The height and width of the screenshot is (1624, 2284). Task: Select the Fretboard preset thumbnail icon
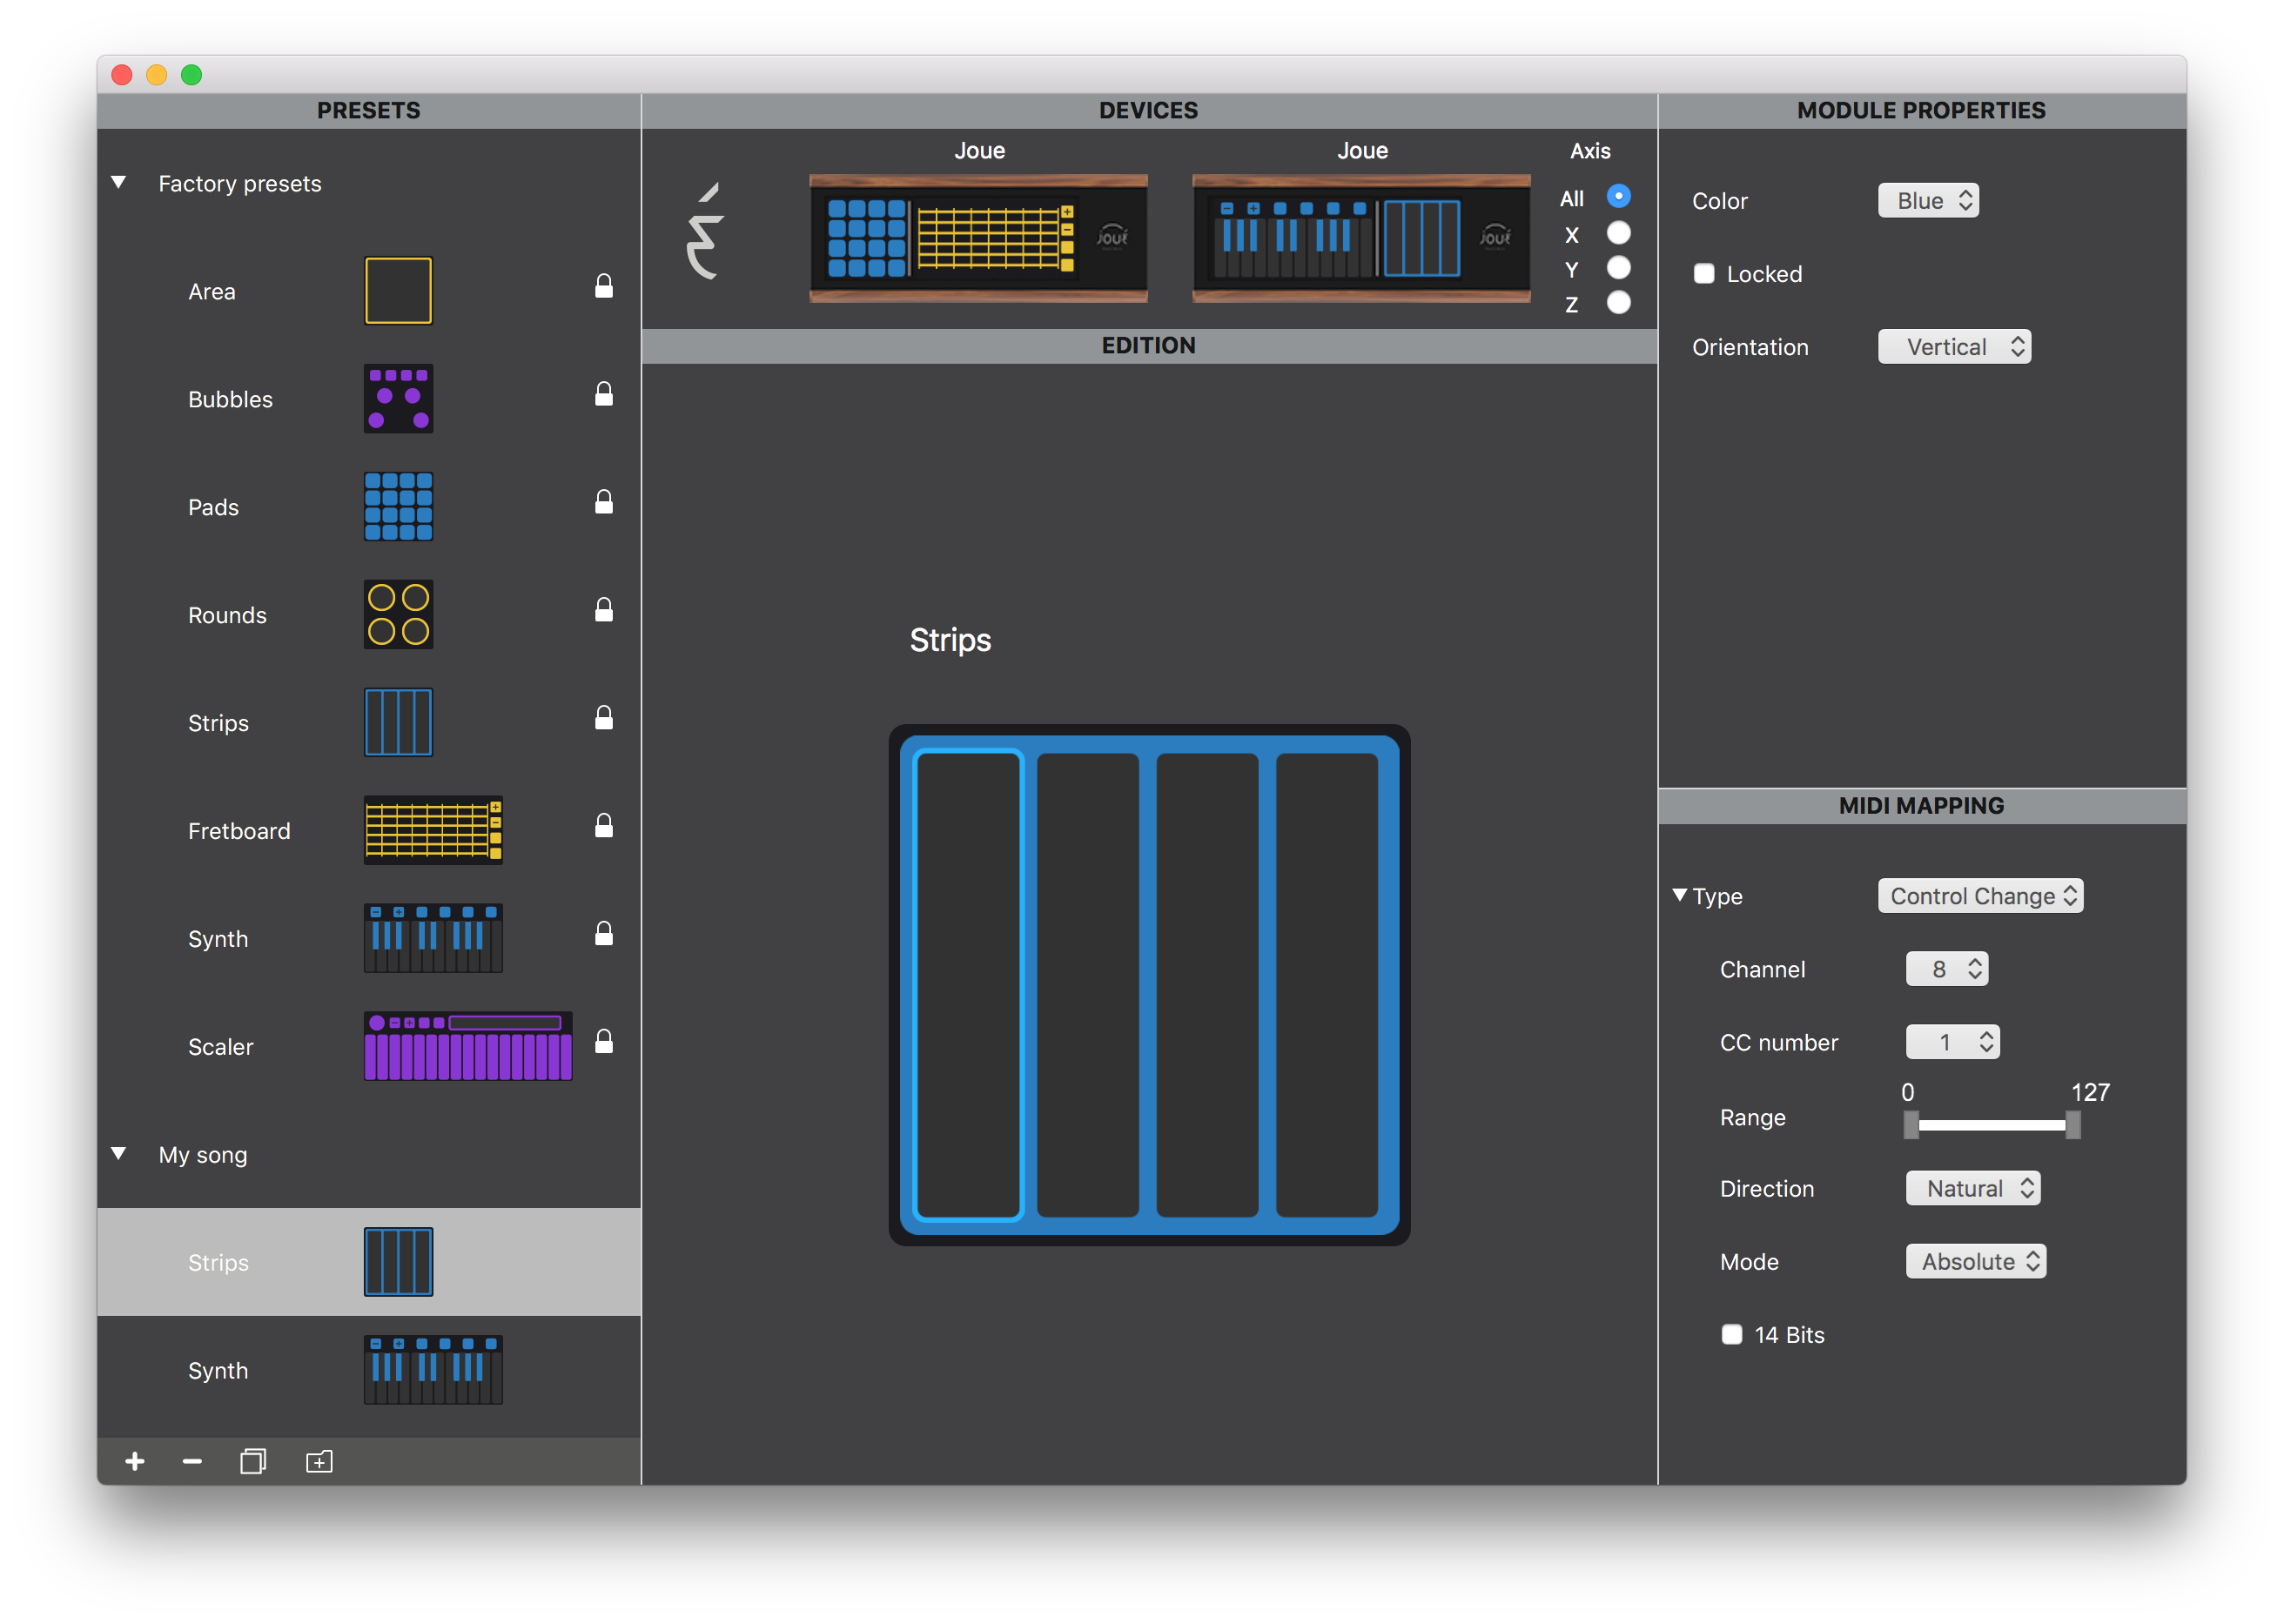pos(433,830)
